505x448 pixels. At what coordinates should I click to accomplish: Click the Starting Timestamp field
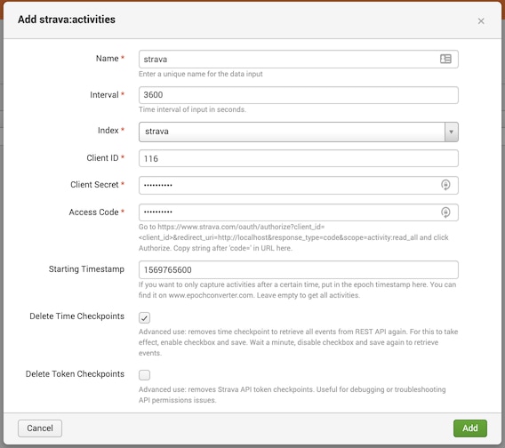pyautogui.click(x=298, y=270)
